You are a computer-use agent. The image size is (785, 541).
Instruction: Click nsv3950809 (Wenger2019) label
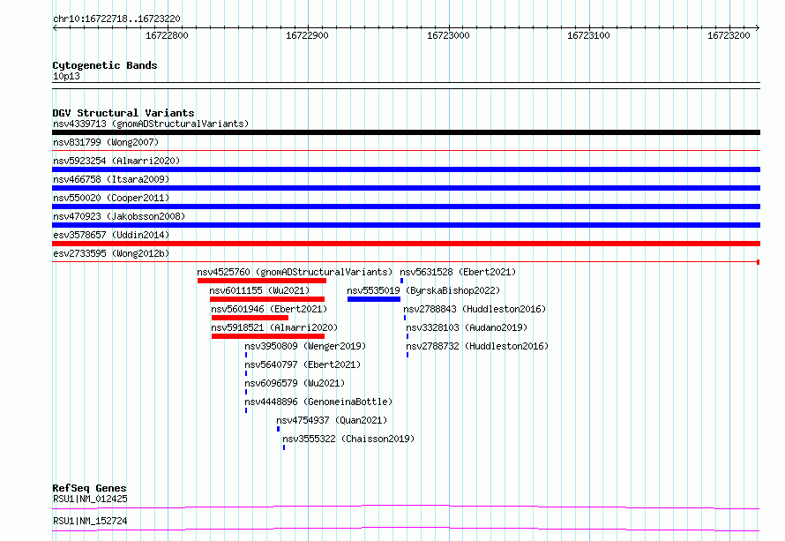pyautogui.click(x=305, y=346)
